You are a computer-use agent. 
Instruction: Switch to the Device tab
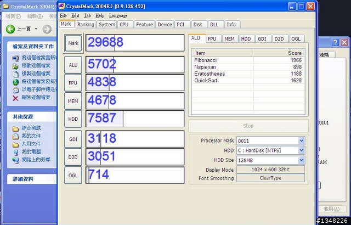click(x=165, y=24)
